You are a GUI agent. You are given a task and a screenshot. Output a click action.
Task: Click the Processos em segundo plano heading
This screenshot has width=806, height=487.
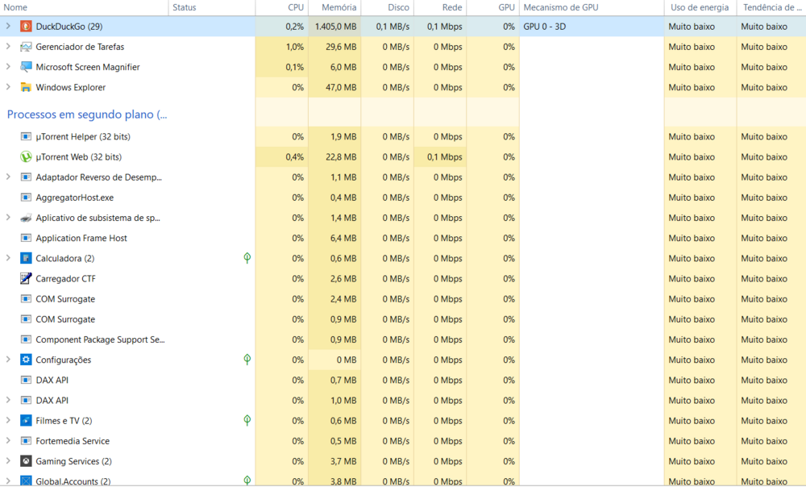(87, 114)
